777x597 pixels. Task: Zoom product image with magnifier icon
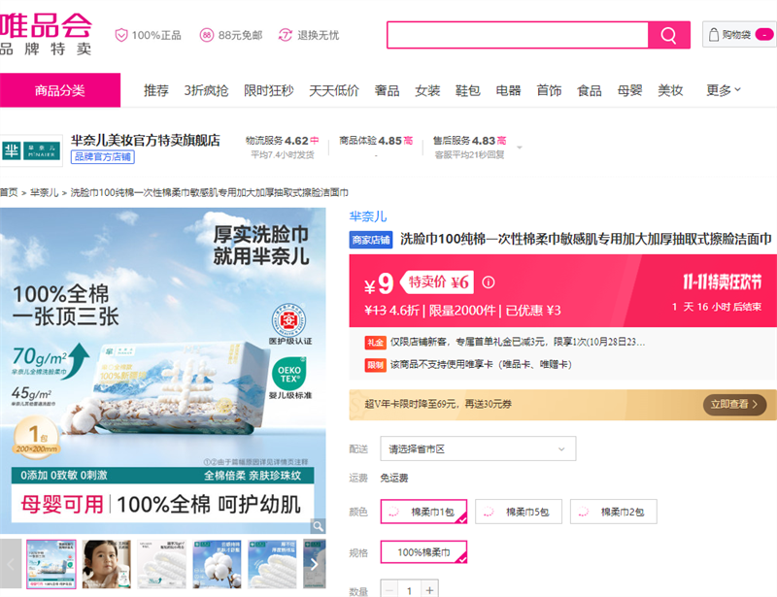click(x=317, y=526)
